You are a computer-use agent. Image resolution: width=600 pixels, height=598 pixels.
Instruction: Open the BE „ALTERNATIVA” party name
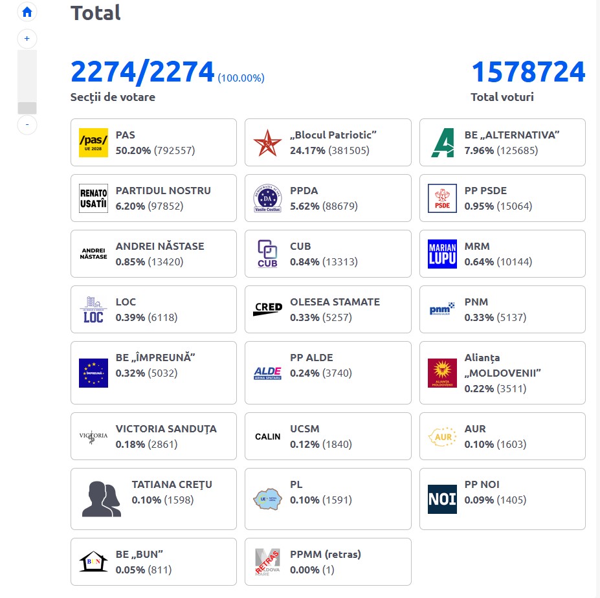(512, 135)
